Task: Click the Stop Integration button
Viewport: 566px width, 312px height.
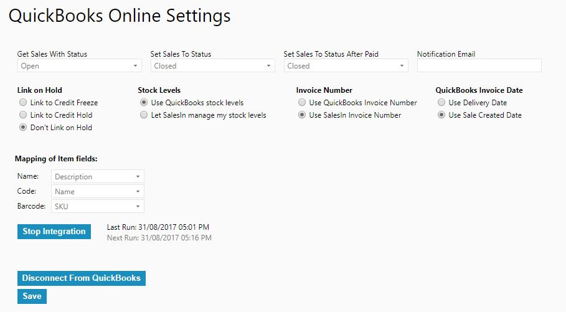Action: (x=54, y=232)
